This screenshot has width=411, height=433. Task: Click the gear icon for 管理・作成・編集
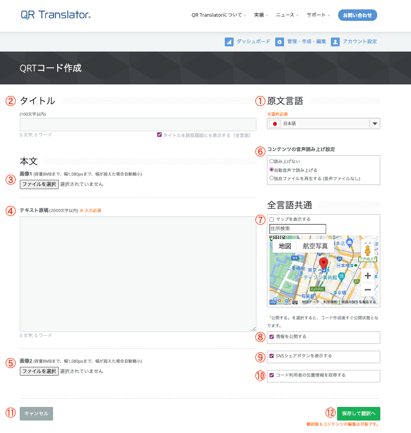(x=279, y=42)
